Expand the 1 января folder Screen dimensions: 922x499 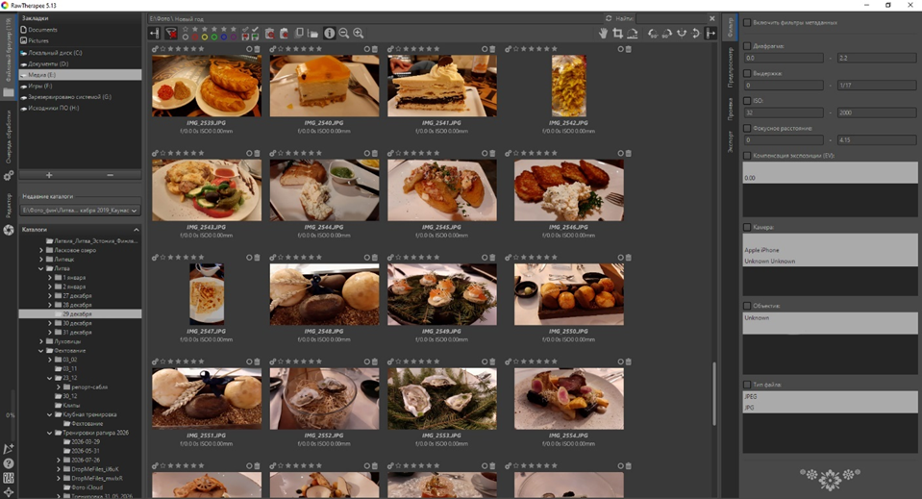[50, 278]
